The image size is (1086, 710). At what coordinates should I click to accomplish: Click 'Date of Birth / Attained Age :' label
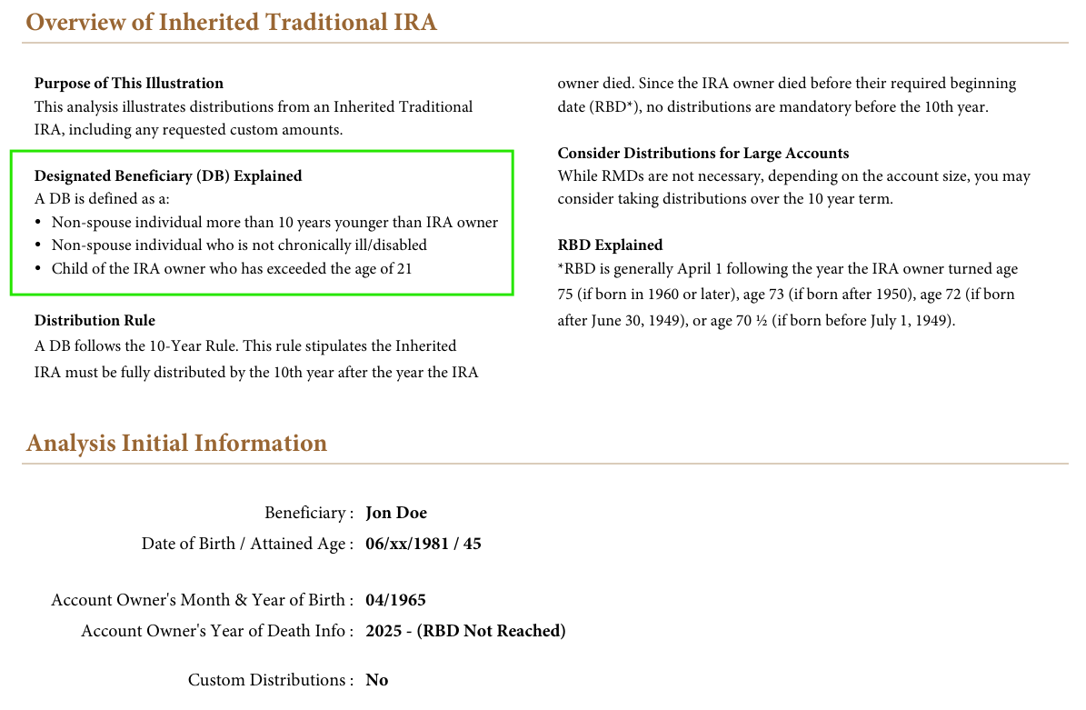[x=247, y=544]
